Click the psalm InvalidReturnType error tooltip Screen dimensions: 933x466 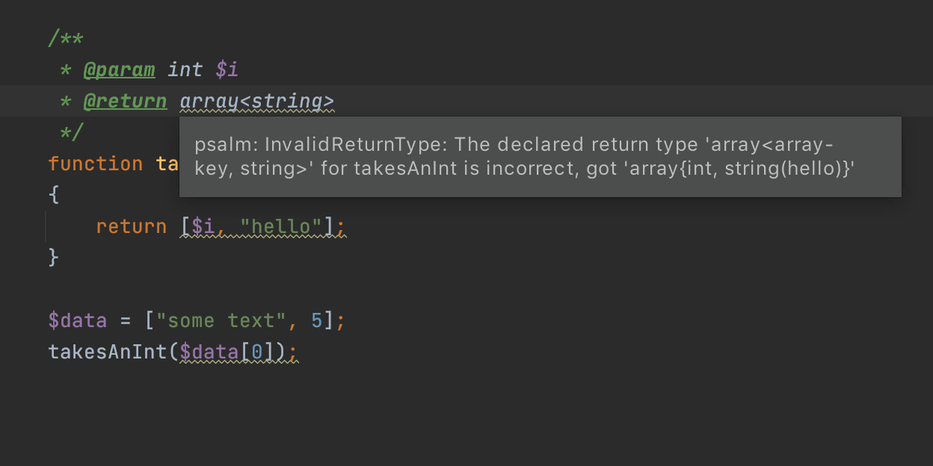coord(540,157)
